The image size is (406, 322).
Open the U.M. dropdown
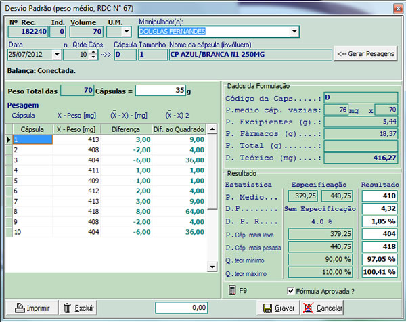(126, 32)
